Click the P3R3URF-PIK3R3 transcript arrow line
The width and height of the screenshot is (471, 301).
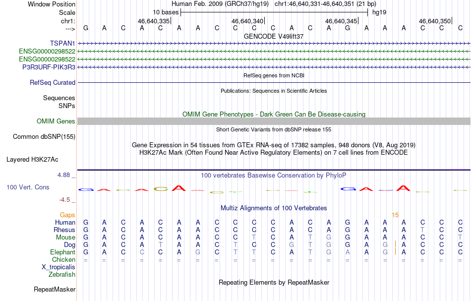tap(274, 67)
